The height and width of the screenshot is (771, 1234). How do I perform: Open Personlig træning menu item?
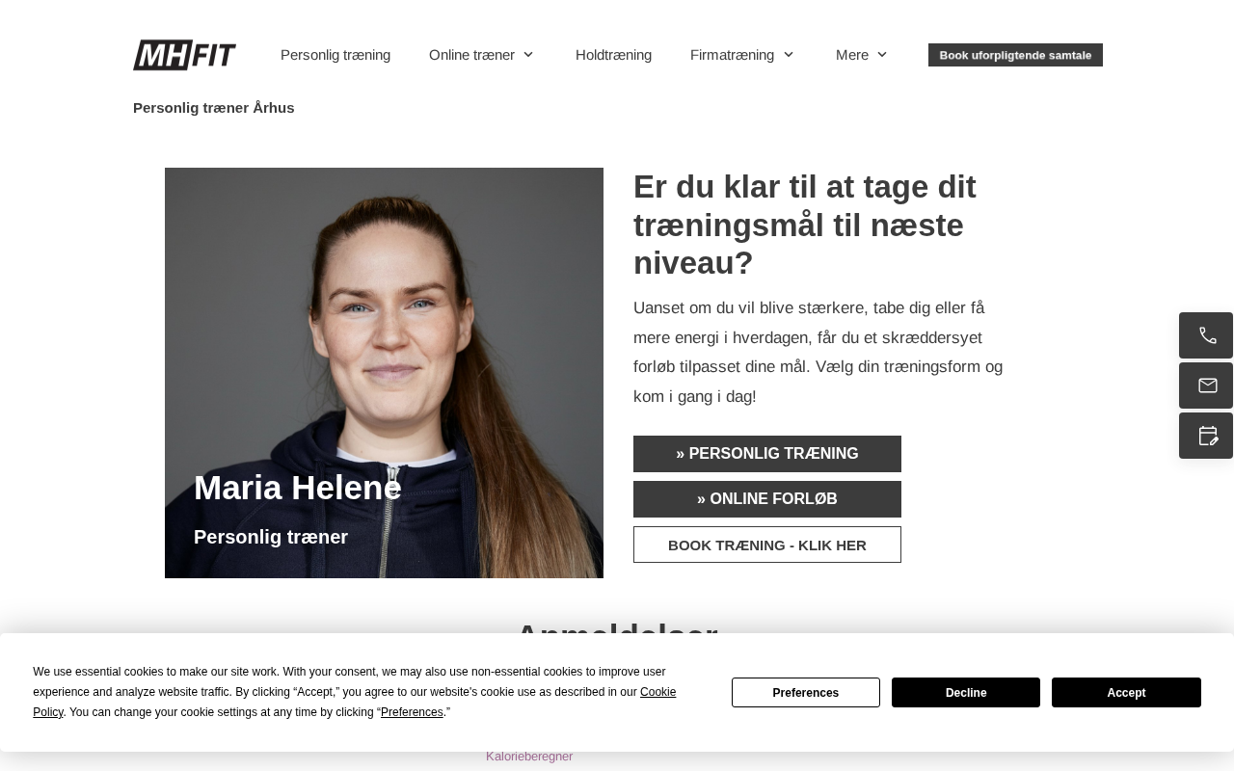pos(335,55)
